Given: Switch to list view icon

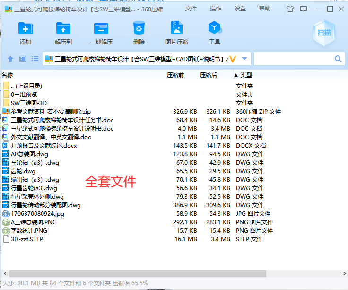Looking at the screenshot, I should click(35, 59).
